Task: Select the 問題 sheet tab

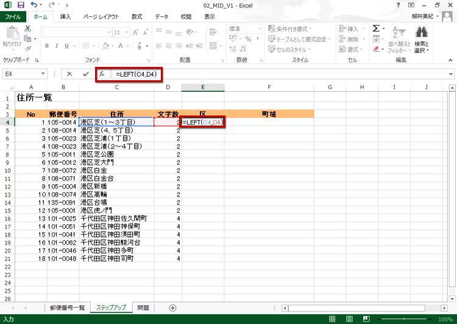Action: [143, 308]
